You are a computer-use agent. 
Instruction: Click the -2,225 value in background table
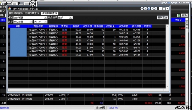[134, 95]
